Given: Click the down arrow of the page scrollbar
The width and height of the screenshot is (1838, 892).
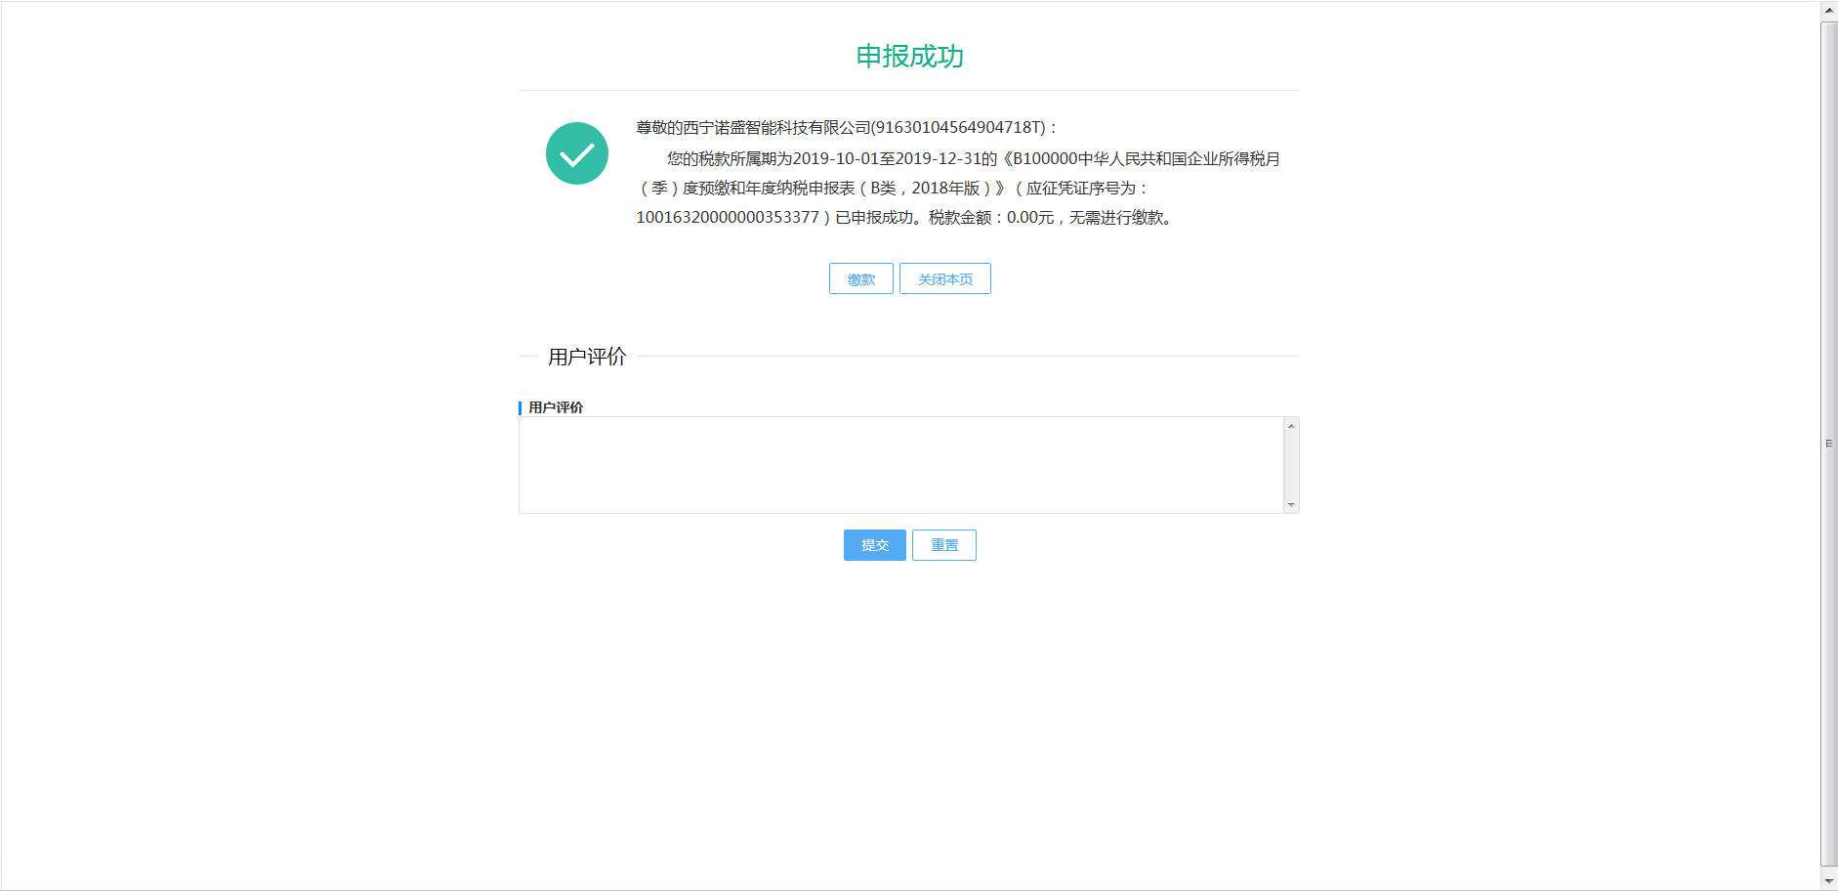Looking at the screenshot, I should pyautogui.click(x=1830, y=882).
